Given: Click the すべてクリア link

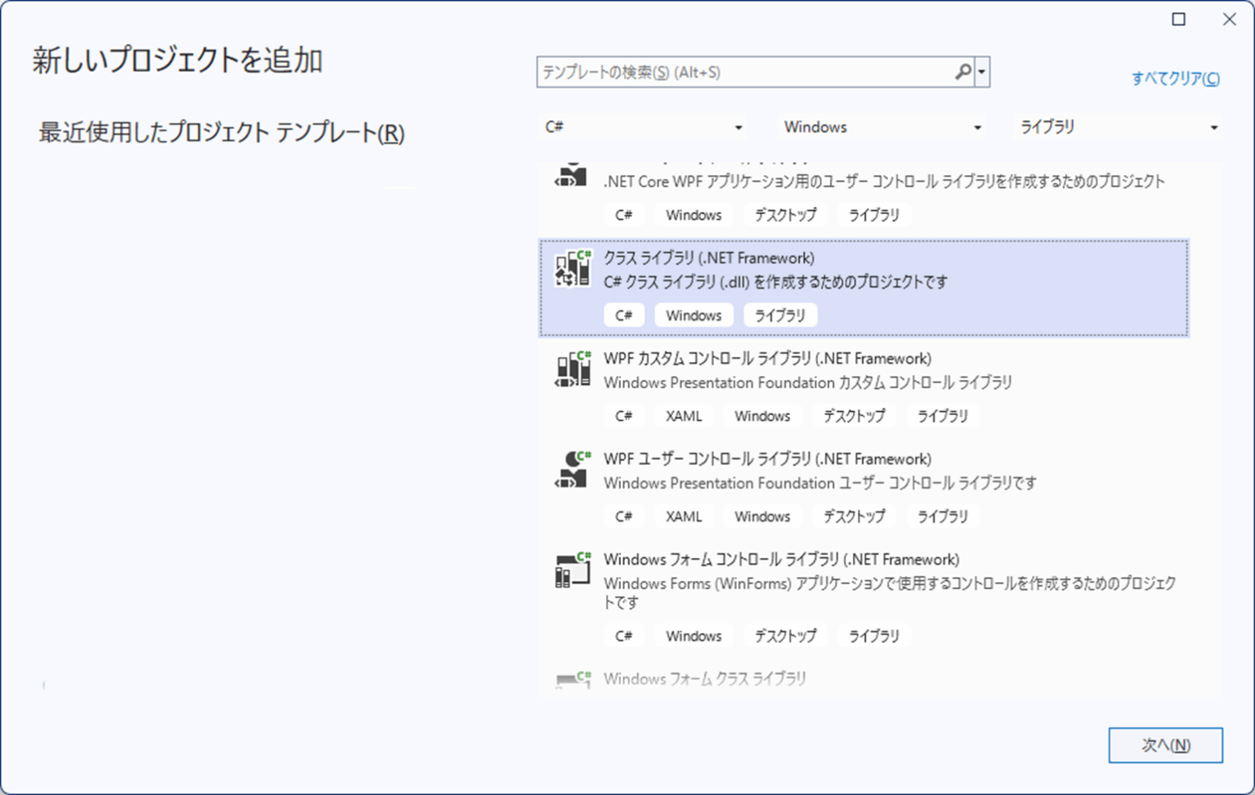Looking at the screenshot, I should [x=1176, y=78].
